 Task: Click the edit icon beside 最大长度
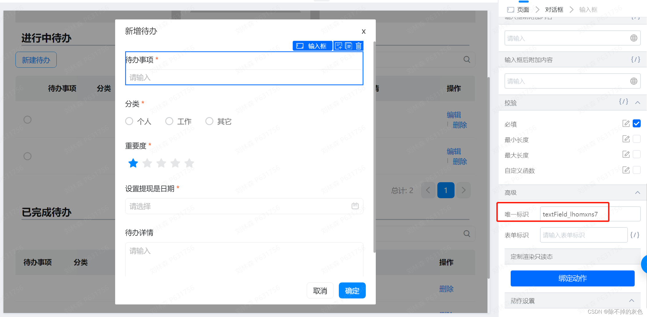626,155
